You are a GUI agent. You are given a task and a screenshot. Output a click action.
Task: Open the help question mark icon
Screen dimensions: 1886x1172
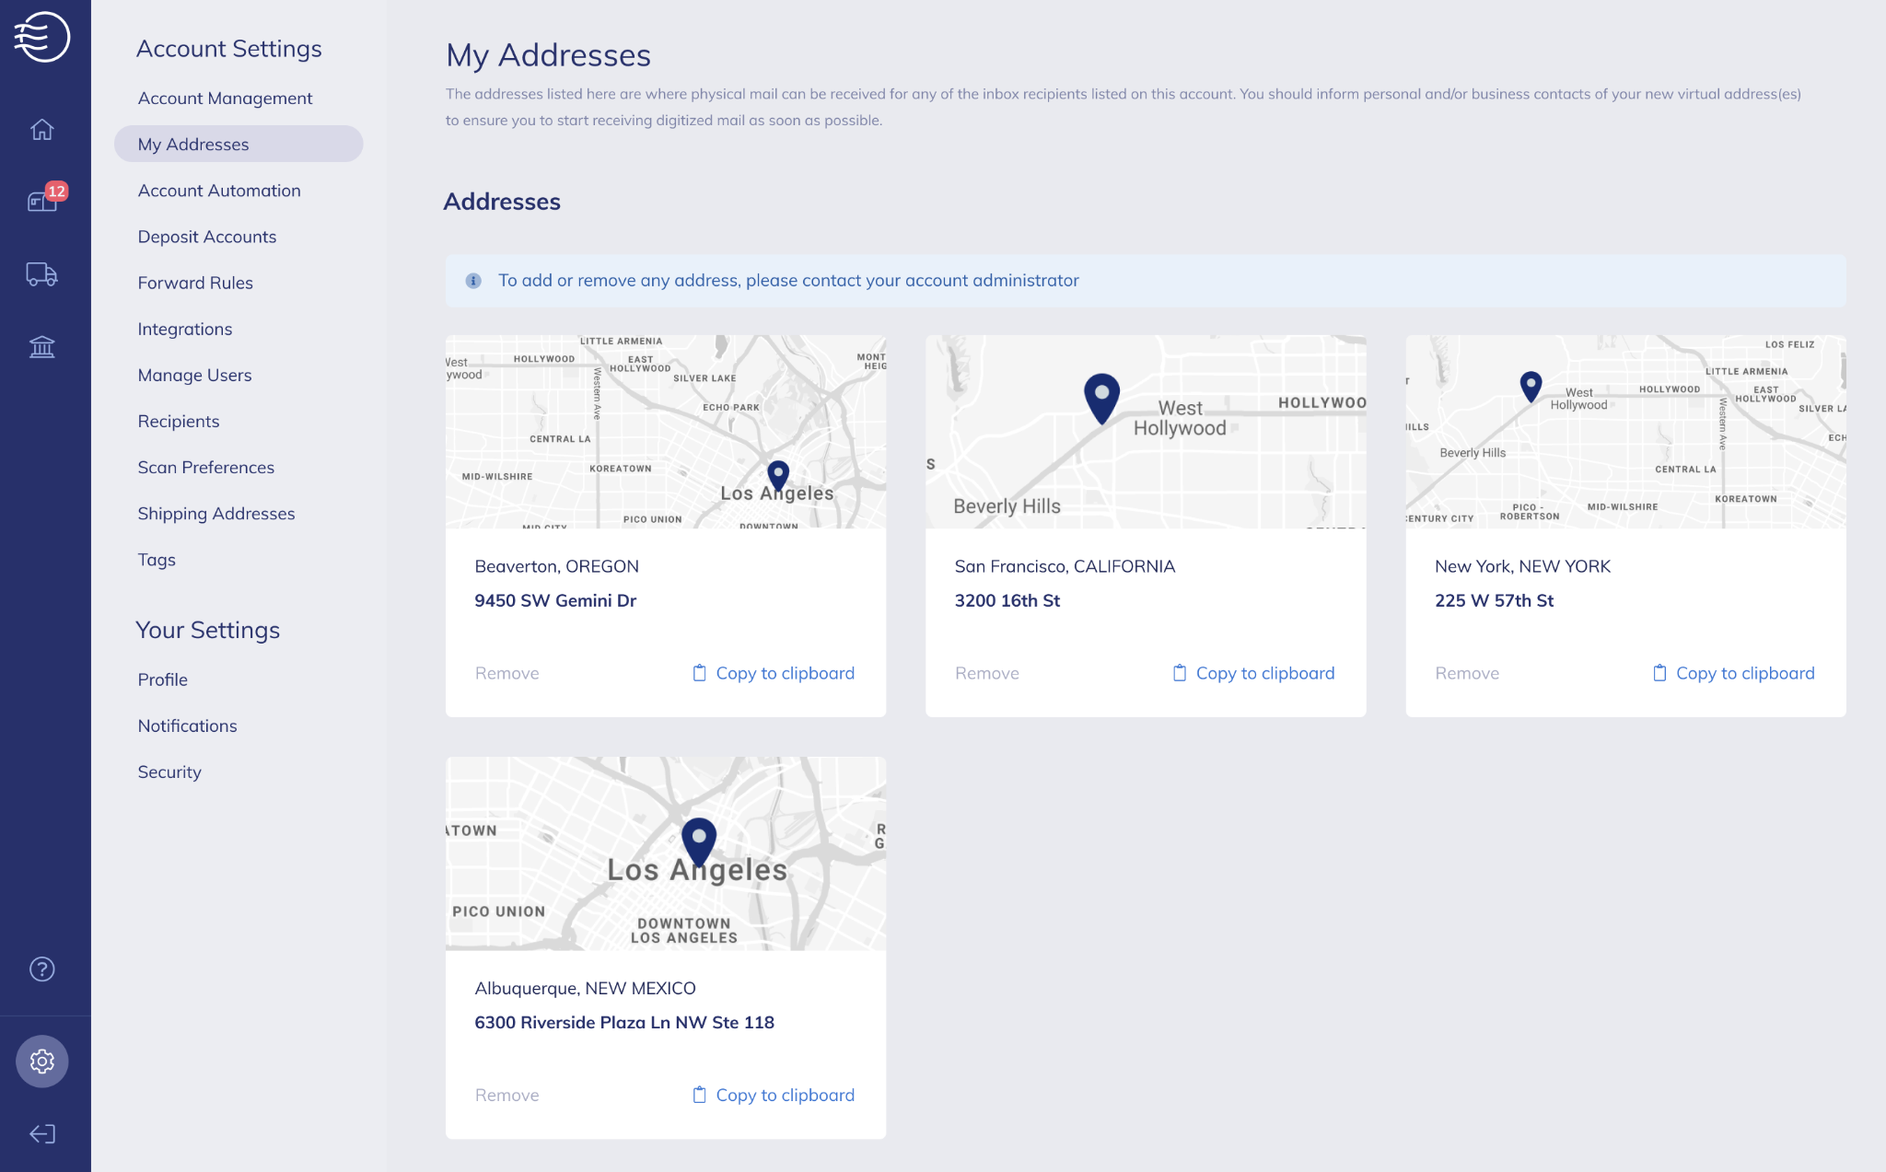41,969
